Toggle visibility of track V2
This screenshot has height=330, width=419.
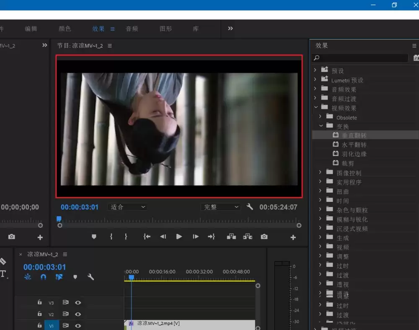(x=78, y=314)
